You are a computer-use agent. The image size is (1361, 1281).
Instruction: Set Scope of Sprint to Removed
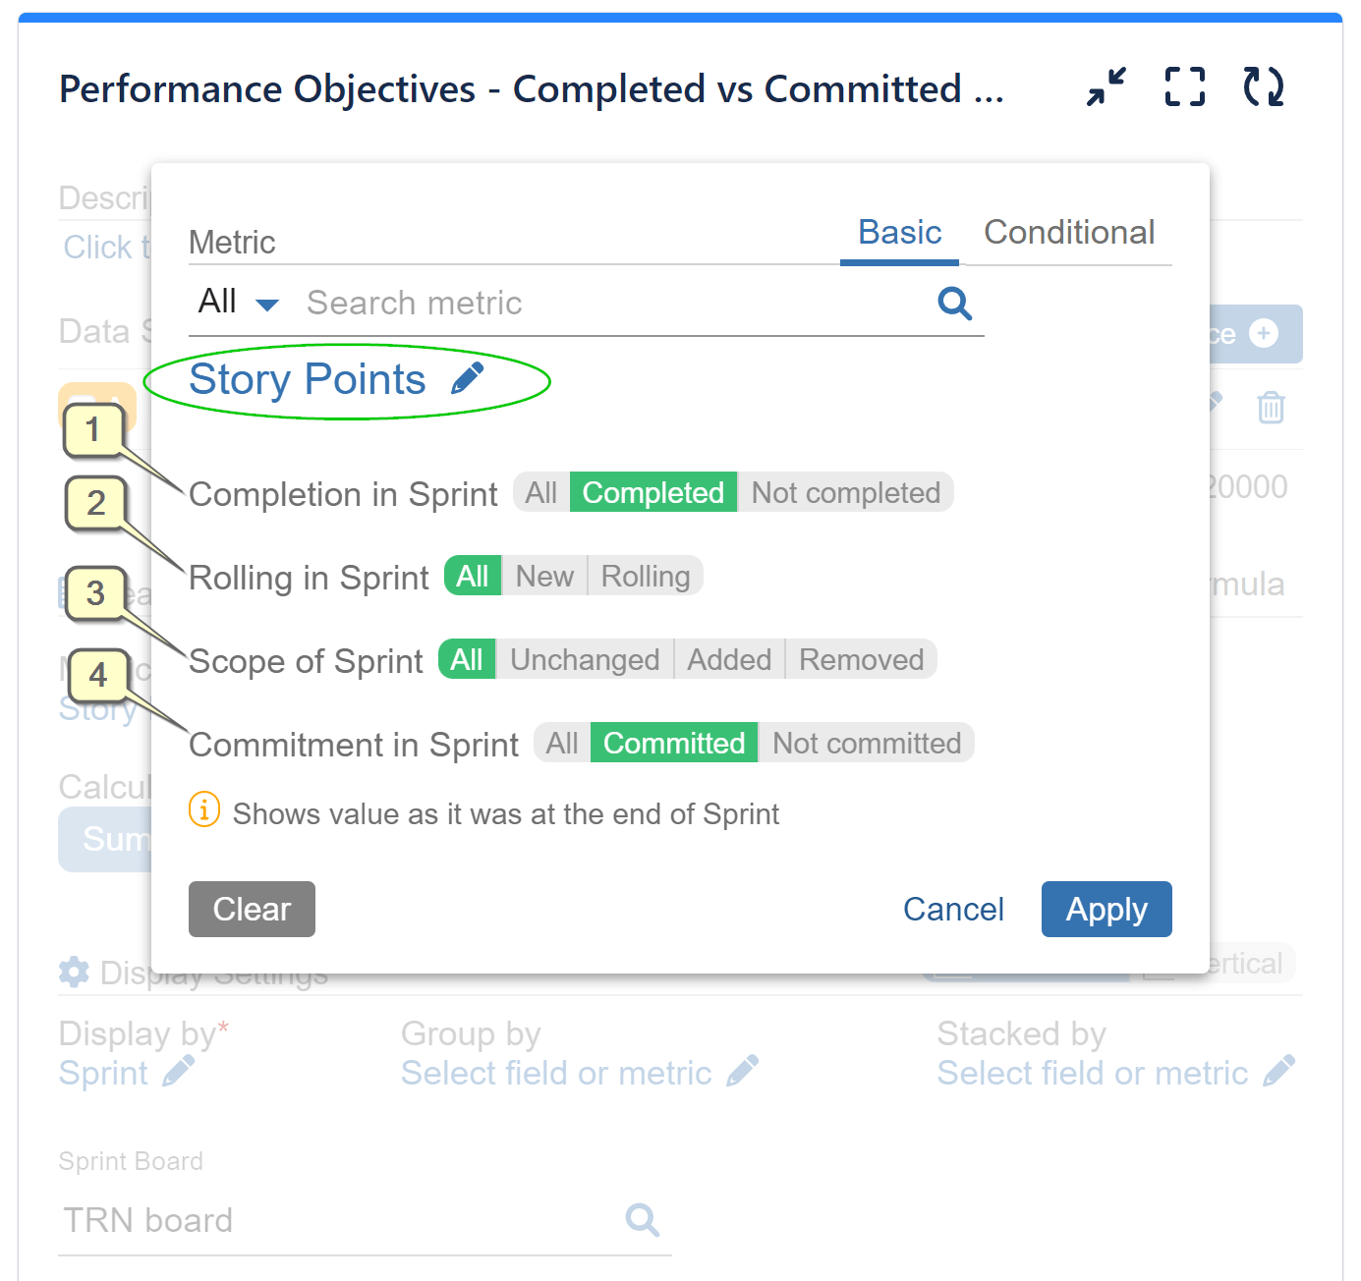(x=860, y=659)
